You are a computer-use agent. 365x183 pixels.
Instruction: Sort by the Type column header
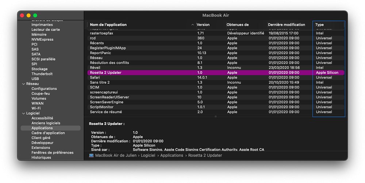[329, 25]
